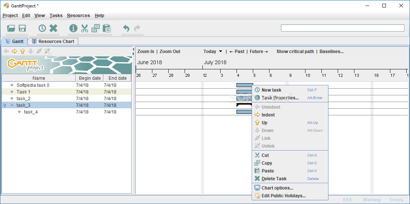This screenshot has height=204, width=410.
Task: Open the Resources menu
Action: 79,16
